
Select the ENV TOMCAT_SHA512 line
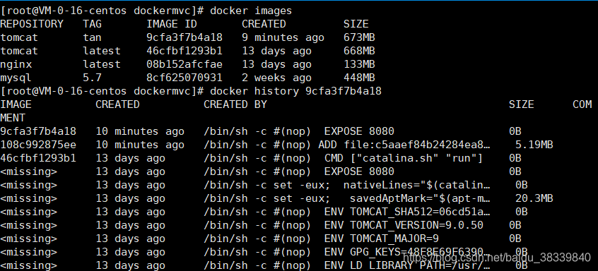(407, 212)
